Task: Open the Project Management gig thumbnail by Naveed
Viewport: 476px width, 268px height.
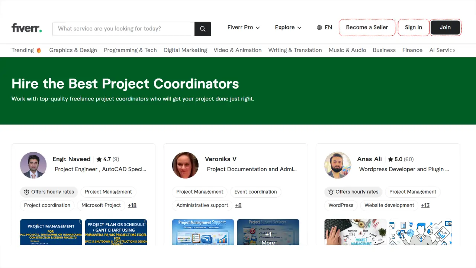Action: 51,232
